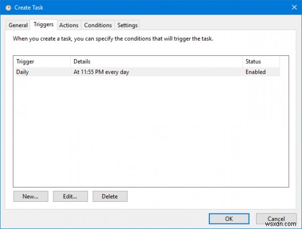The width and height of the screenshot is (302, 229).
Task: Confirm with the OK button
Action: pyautogui.click(x=229, y=218)
